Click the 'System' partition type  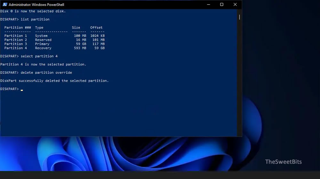[x=41, y=36]
